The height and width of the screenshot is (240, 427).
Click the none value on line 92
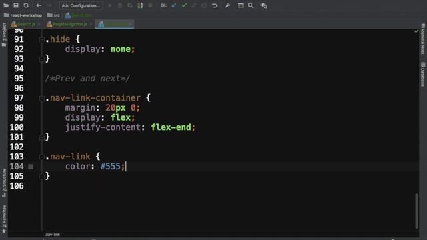click(x=121, y=49)
